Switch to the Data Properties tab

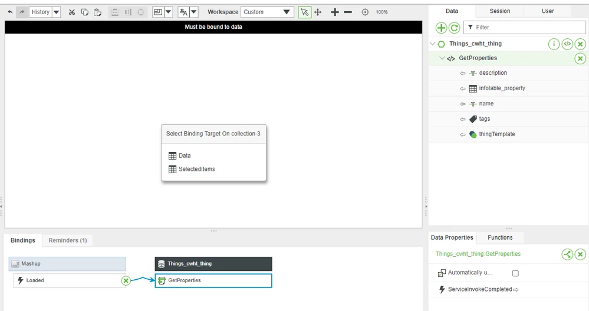tap(452, 237)
